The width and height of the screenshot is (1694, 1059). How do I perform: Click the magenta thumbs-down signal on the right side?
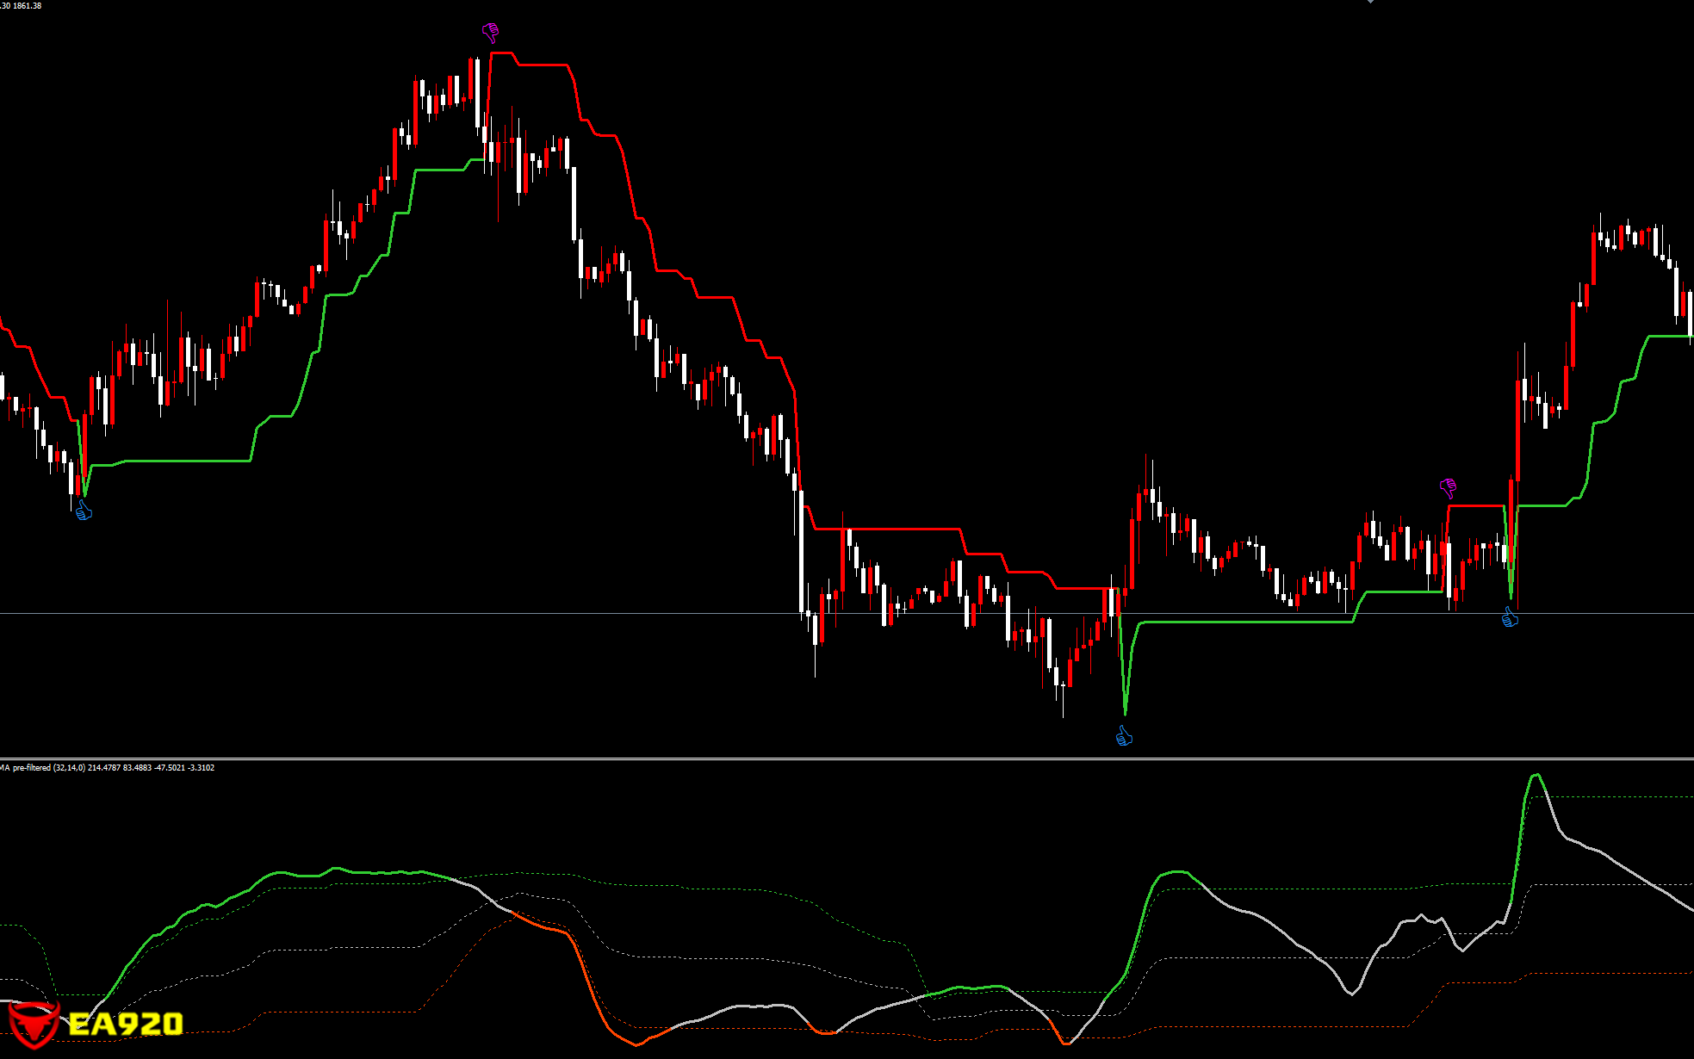coord(1448,488)
